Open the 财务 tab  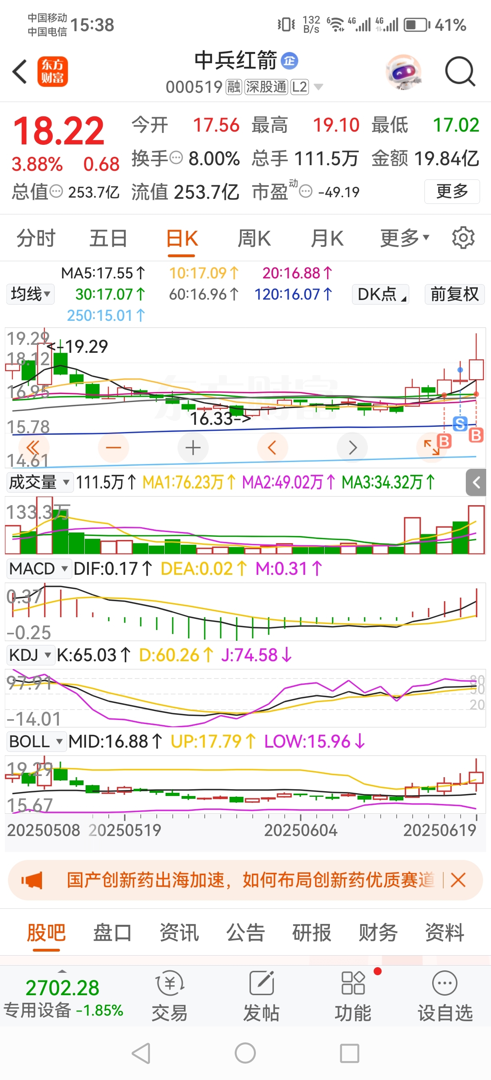(378, 933)
